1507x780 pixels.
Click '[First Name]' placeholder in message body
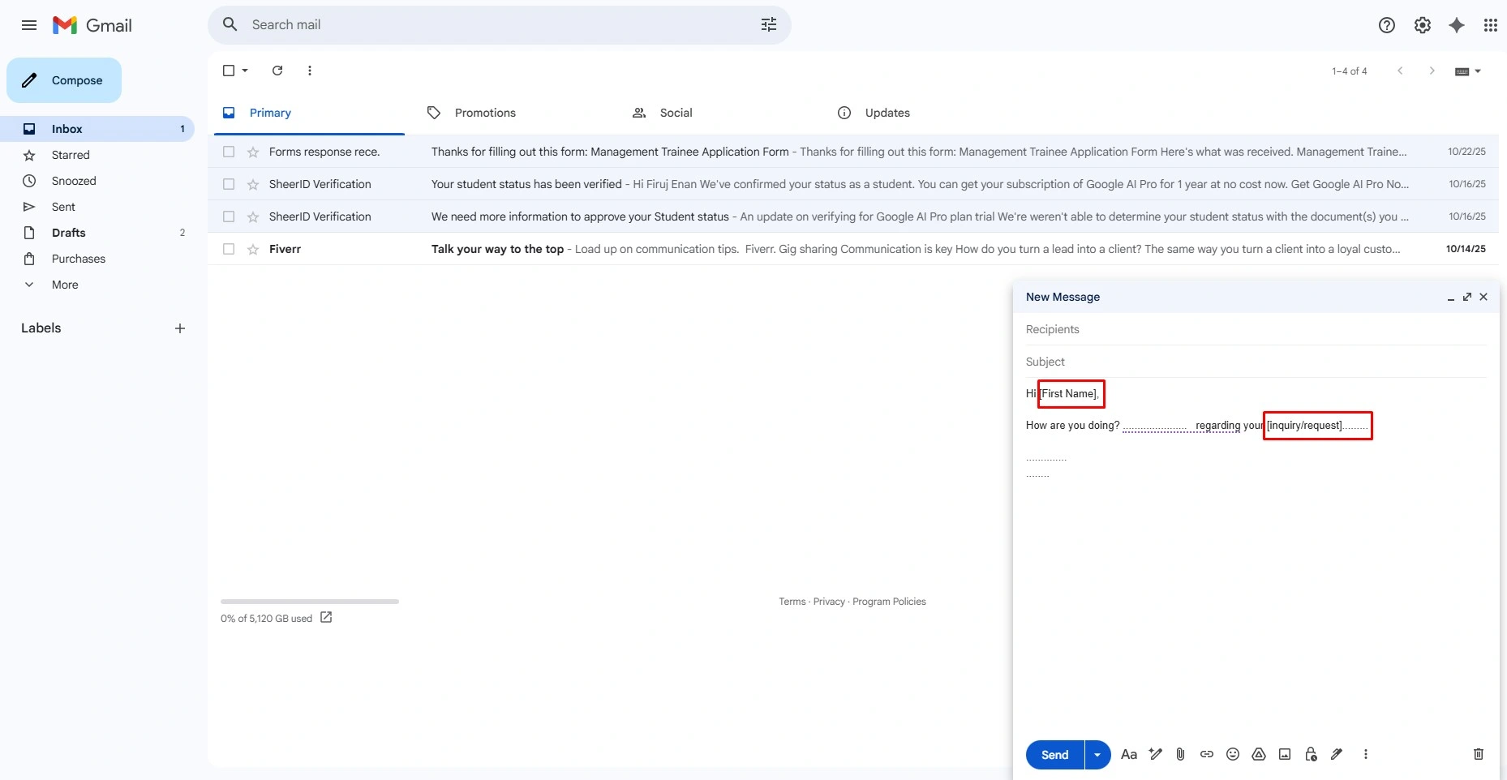click(1068, 394)
